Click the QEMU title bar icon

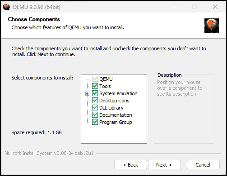pos(6,7)
